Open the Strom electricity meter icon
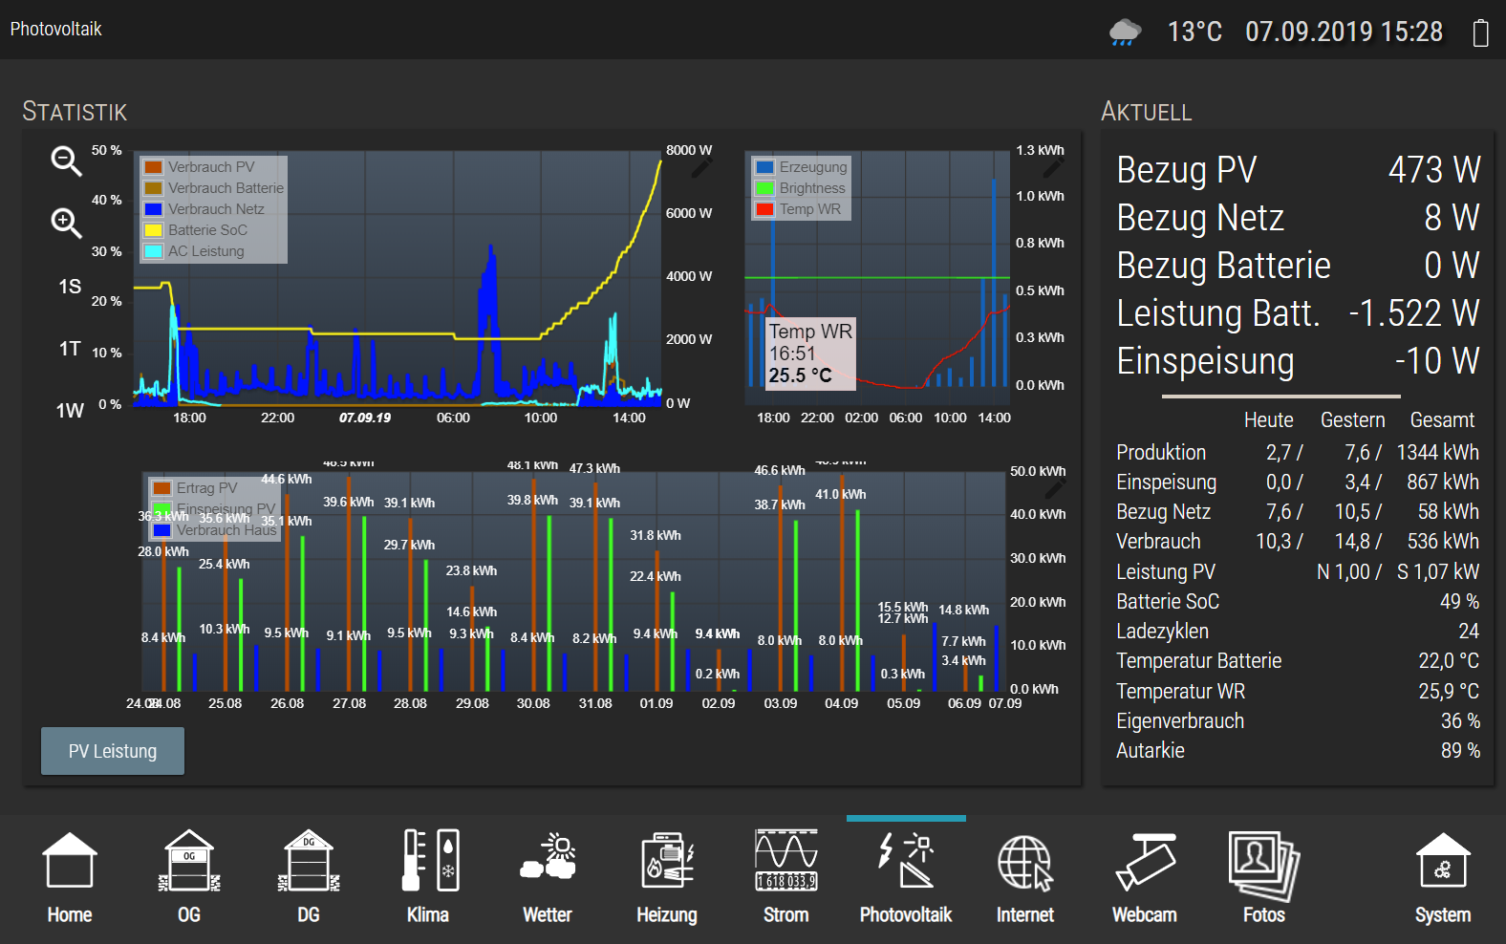The width and height of the screenshot is (1506, 944). click(x=786, y=861)
